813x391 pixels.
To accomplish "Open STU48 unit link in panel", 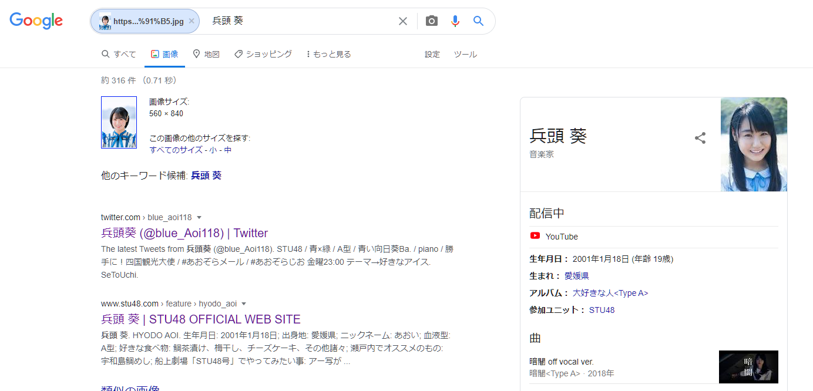I will point(602,310).
